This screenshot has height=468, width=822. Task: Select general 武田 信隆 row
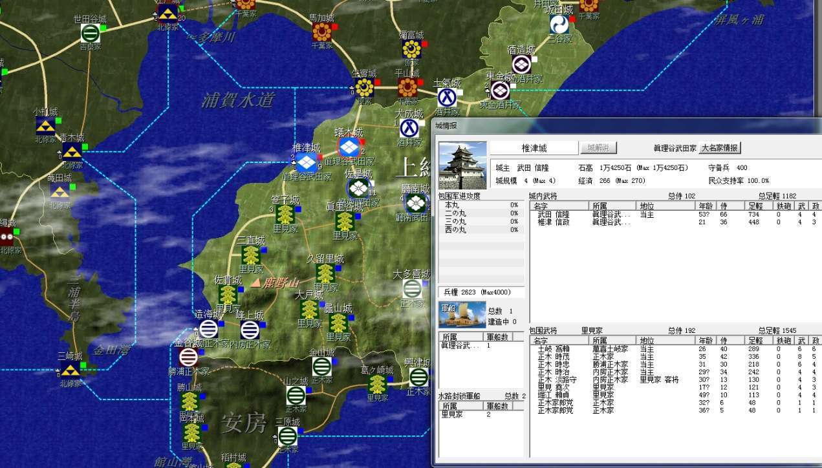click(x=675, y=214)
